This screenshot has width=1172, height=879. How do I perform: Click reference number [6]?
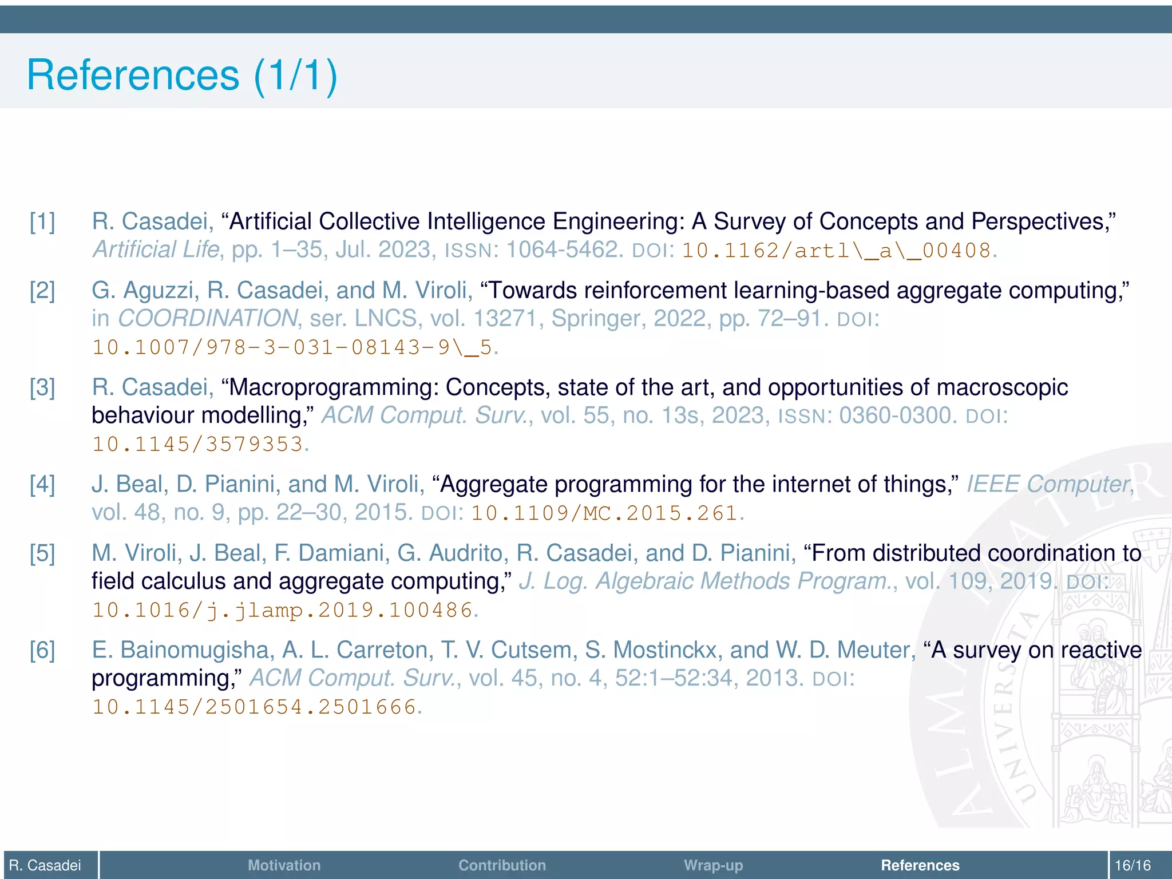[x=42, y=650]
